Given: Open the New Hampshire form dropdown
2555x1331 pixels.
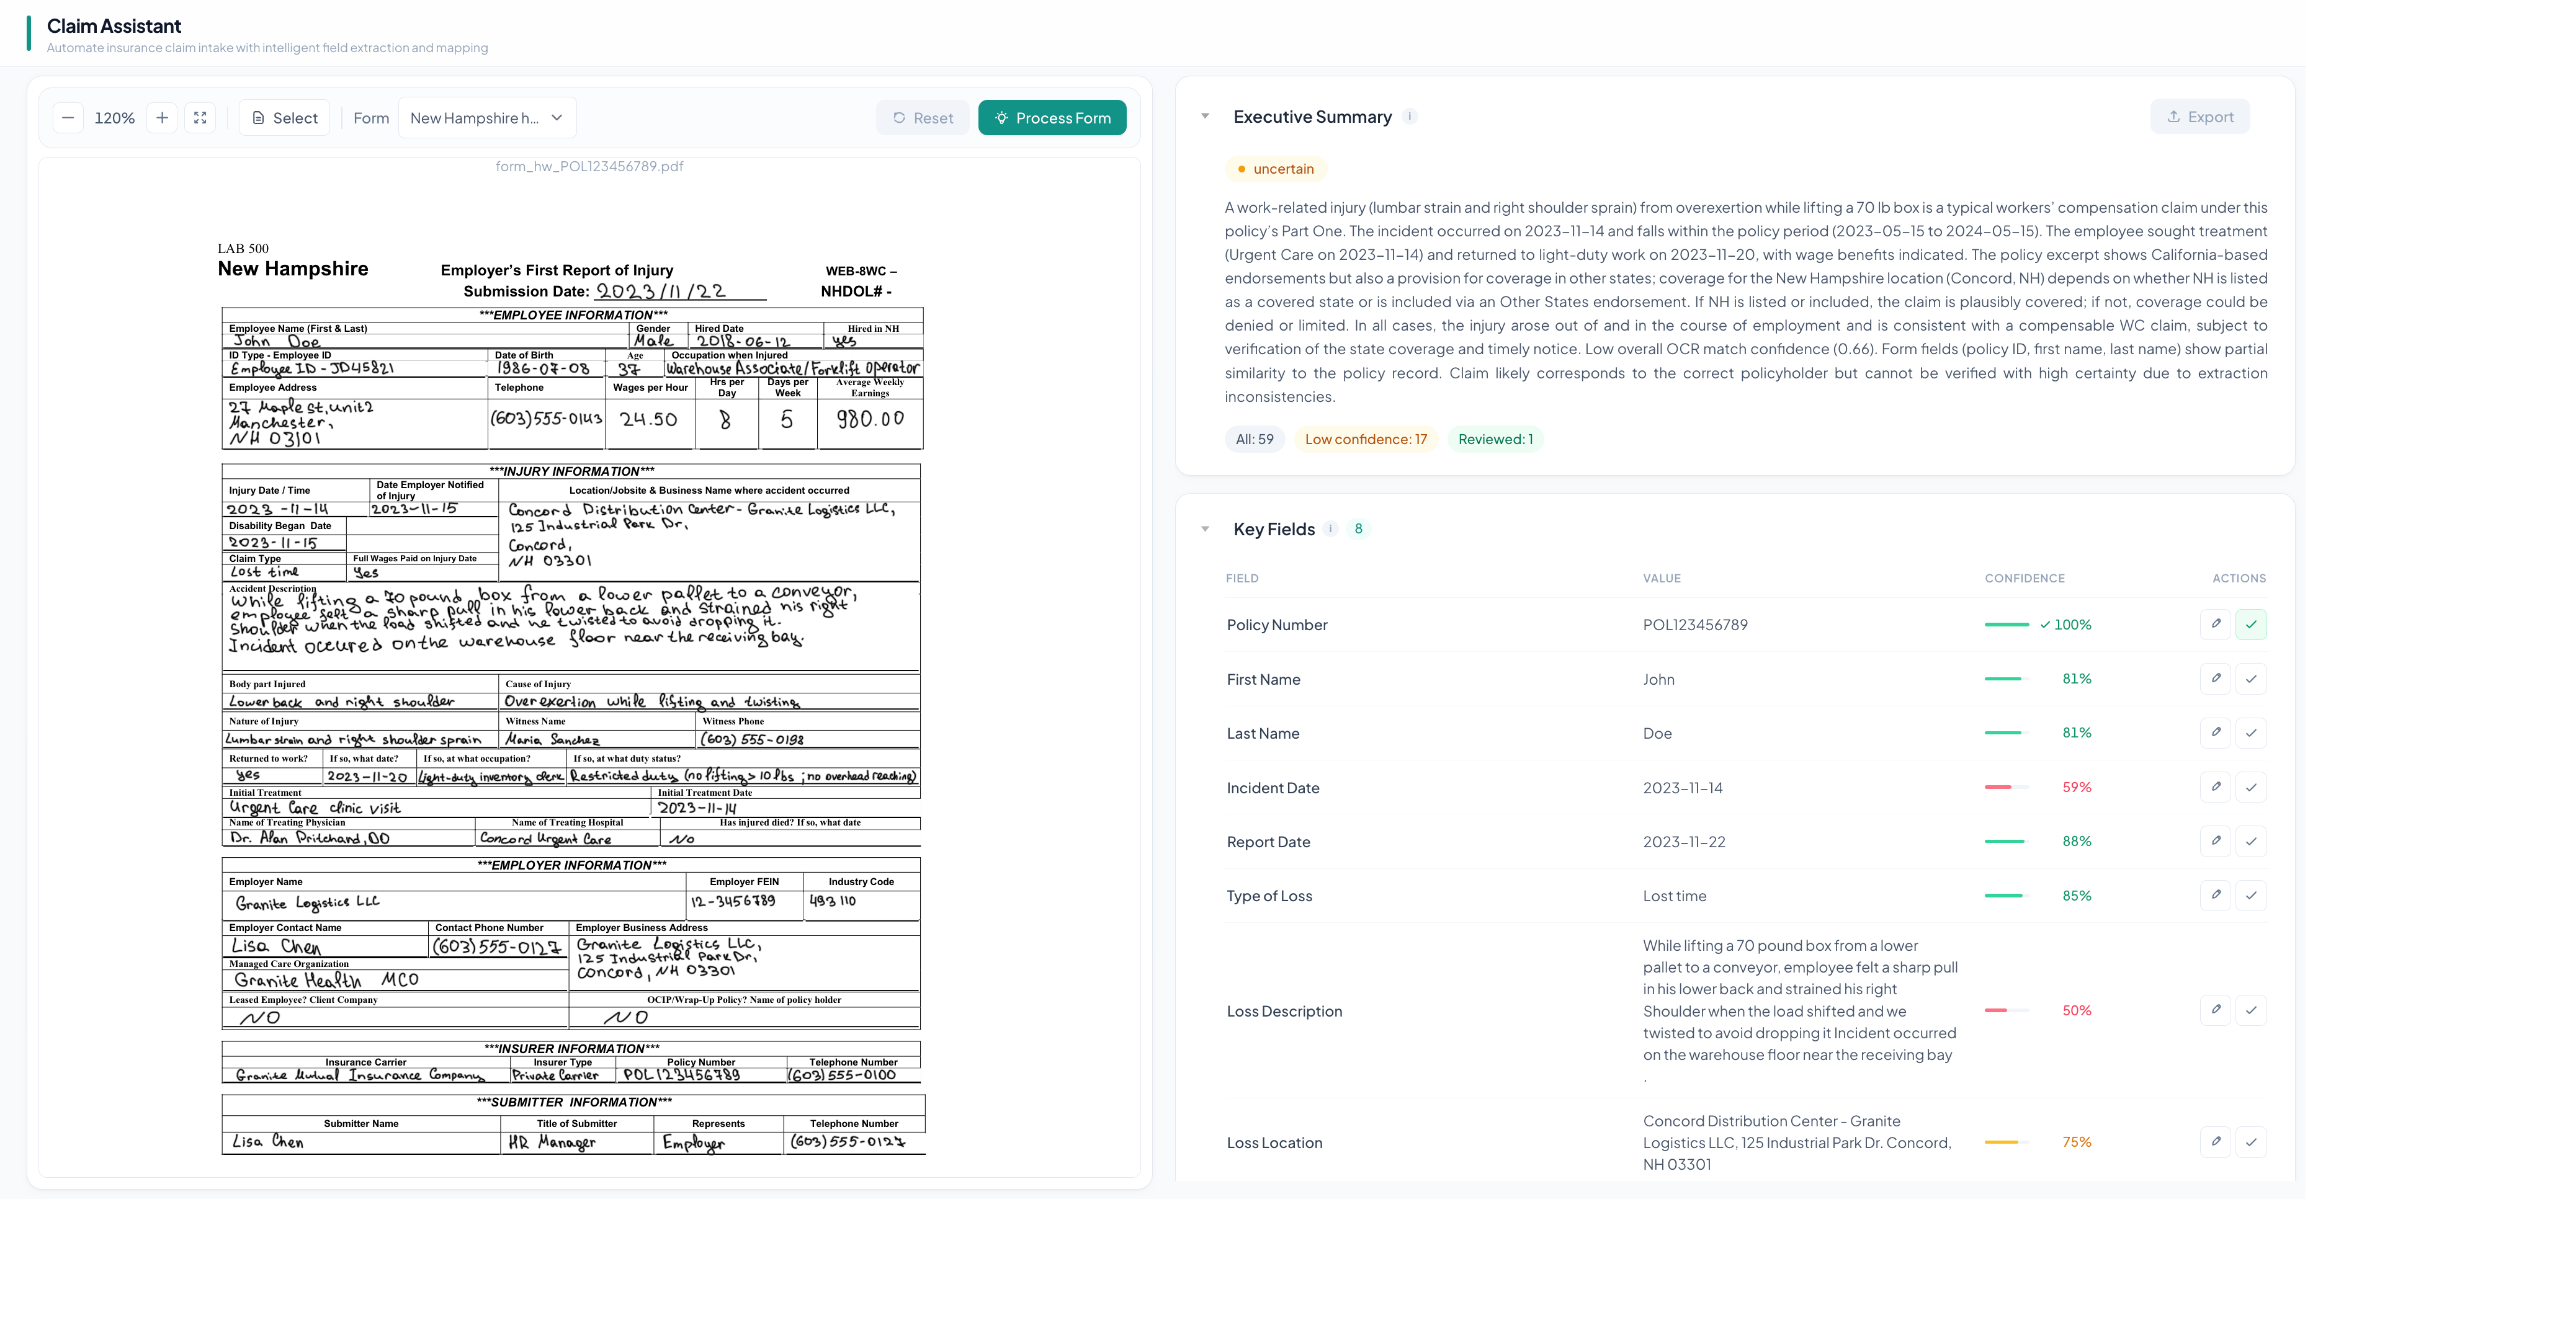Looking at the screenshot, I should coord(486,118).
